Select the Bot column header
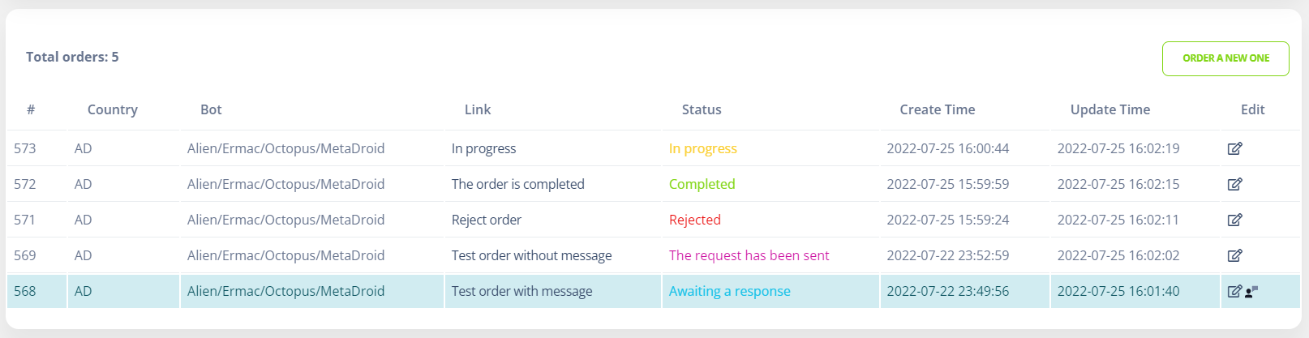This screenshot has width=1309, height=338. [x=211, y=109]
